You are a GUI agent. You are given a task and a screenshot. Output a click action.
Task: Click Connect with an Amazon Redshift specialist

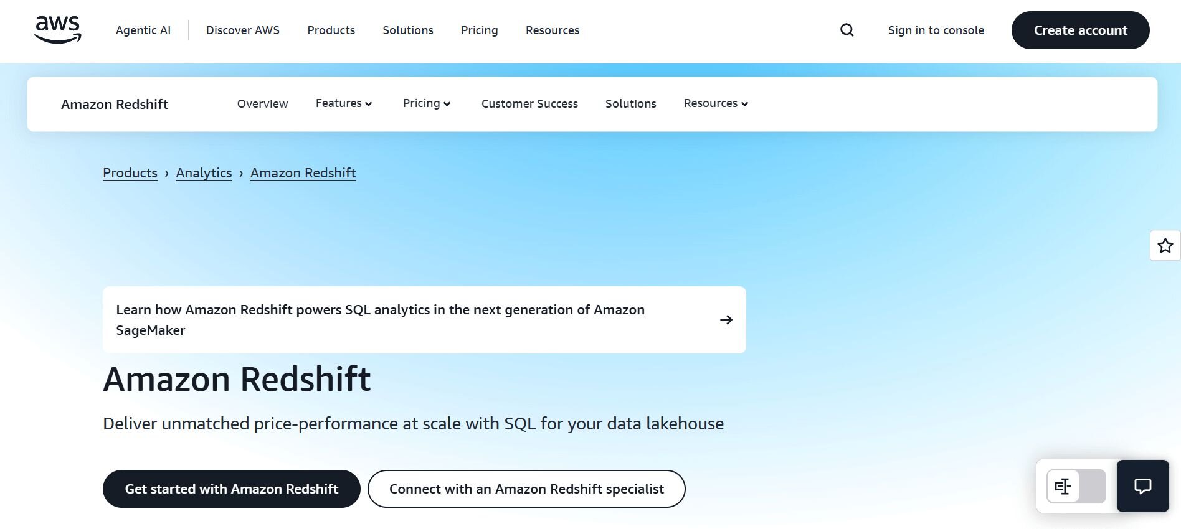click(x=526, y=489)
